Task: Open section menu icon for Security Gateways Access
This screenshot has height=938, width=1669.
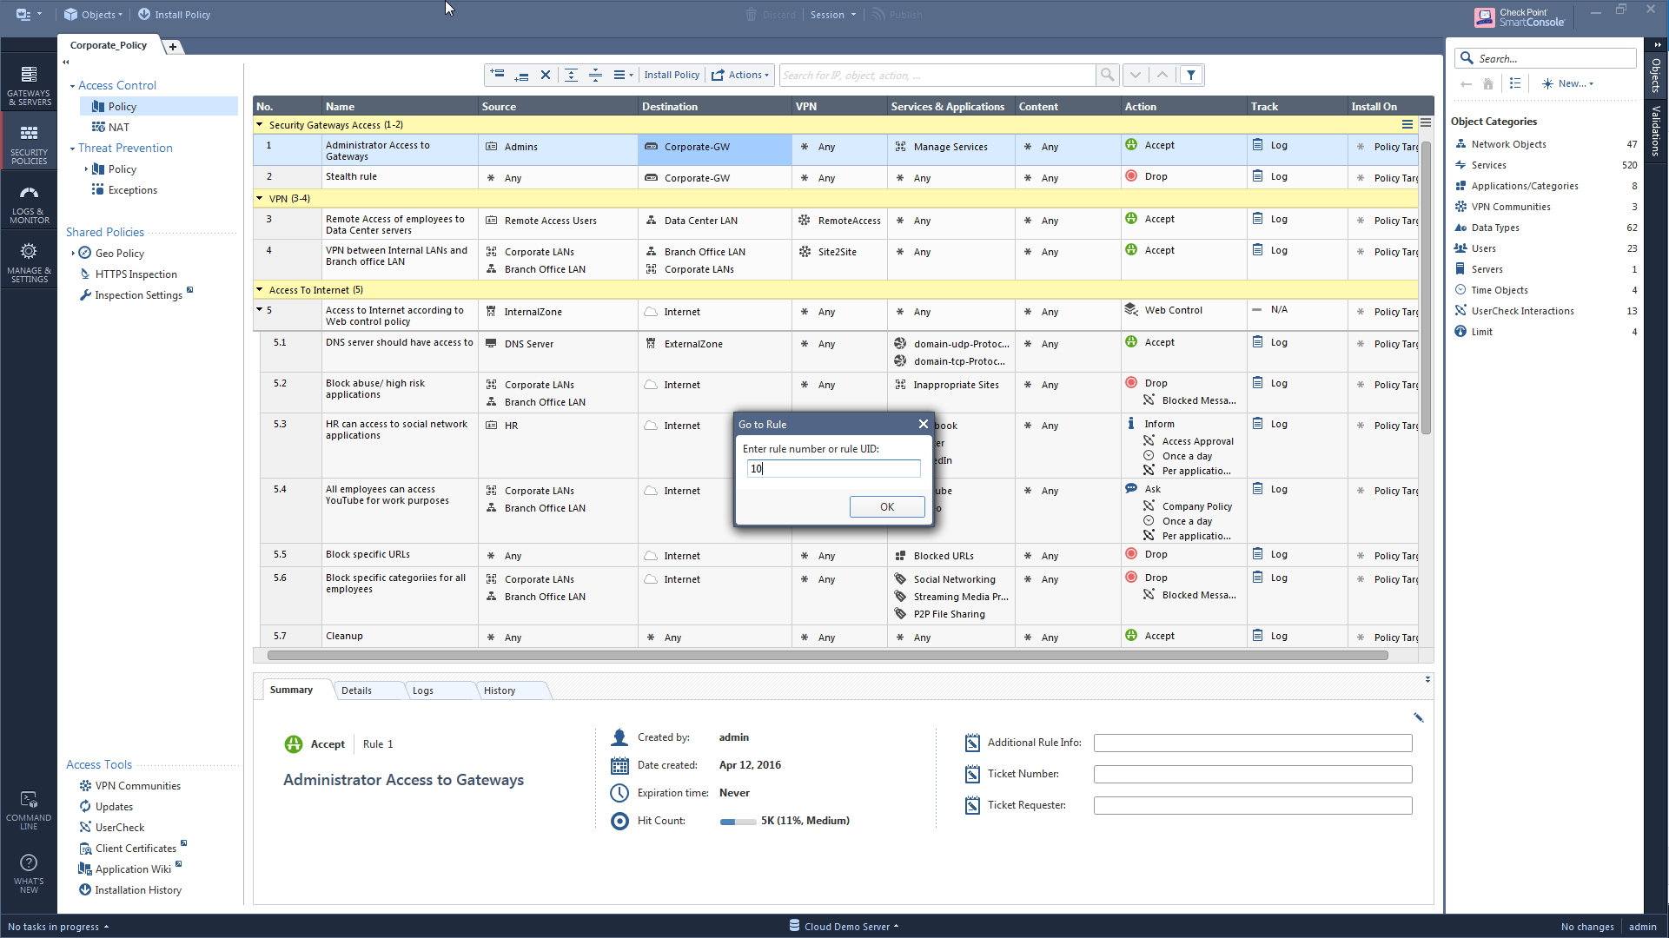Action: pos(1407,125)
